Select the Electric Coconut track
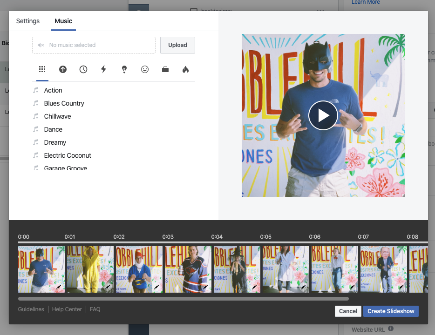The image size is (435, 335). [68, 155]
